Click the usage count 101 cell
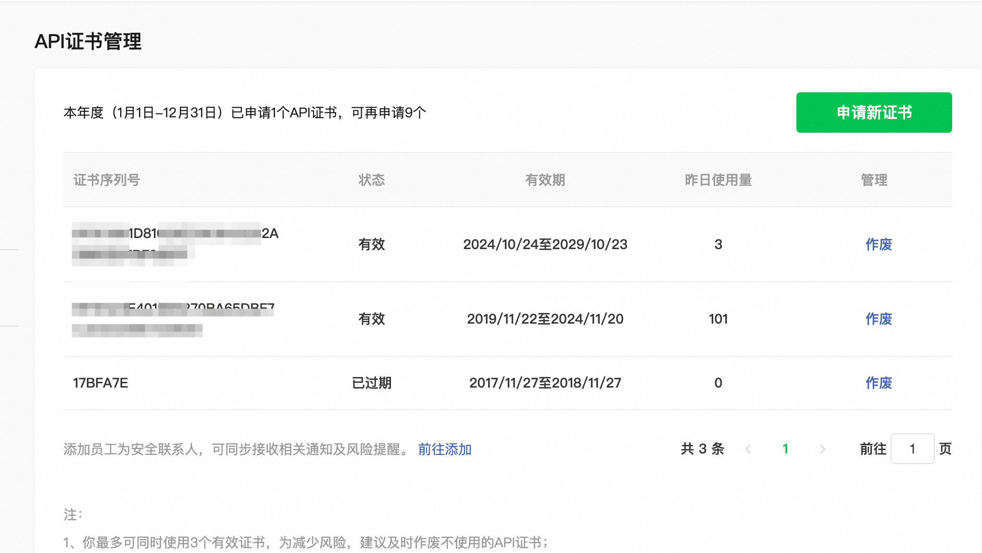 coord(718,319)
